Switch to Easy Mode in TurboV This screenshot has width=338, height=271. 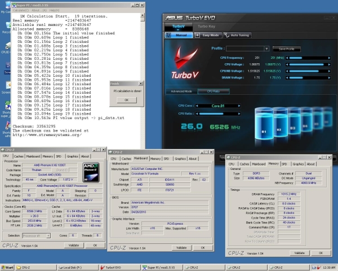207,35
